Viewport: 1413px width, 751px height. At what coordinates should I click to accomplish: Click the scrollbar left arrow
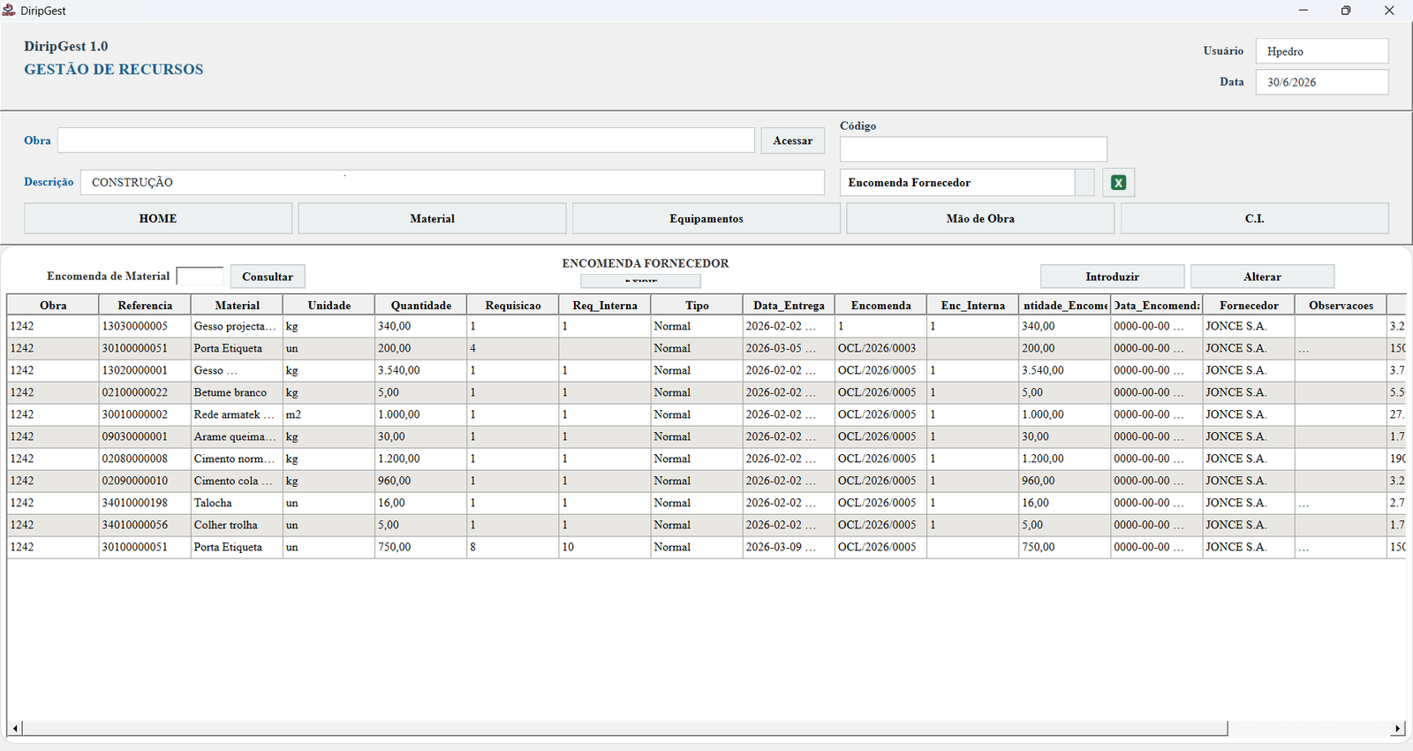[x=15, y=729]
